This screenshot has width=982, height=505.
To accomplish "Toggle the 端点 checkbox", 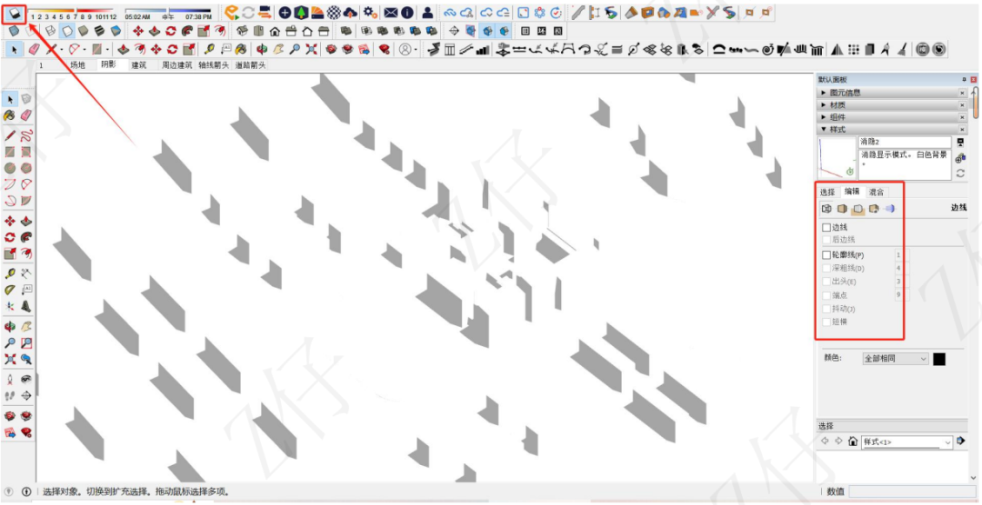I will coord(826,295).
